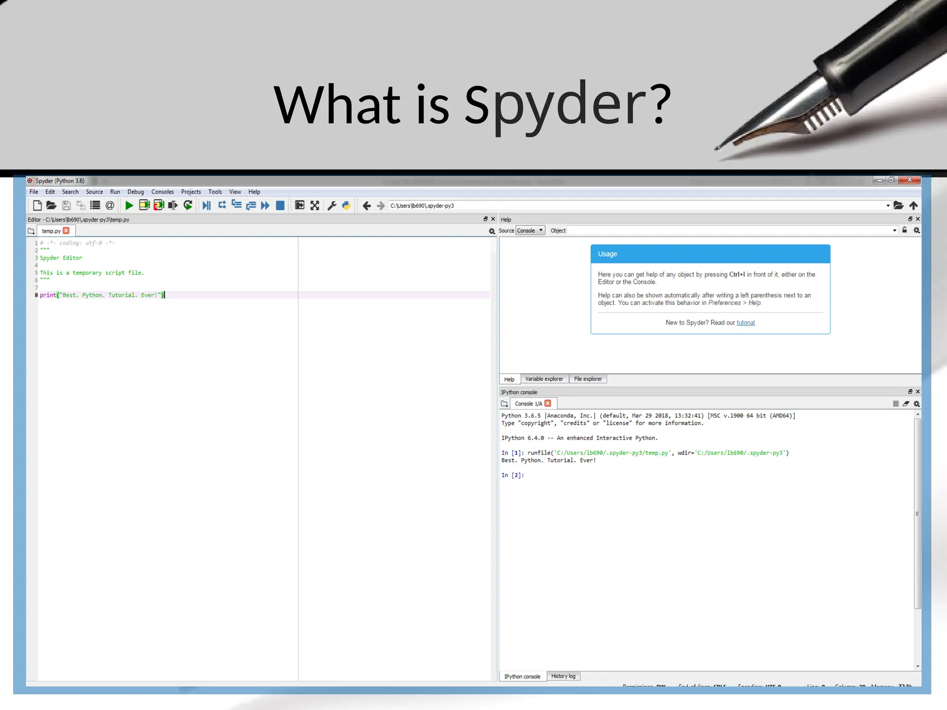Switch to the History log tab

point(563,676)
